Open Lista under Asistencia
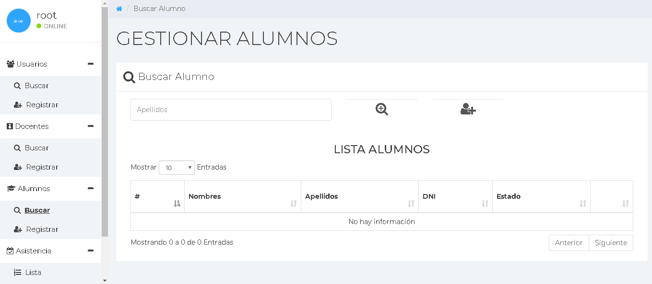This screenshot has width=652, height=284. pos(33,273)
